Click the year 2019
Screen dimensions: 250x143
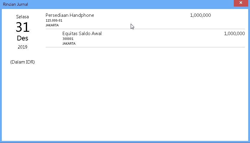pyautogui.click(x=23, y=47)
